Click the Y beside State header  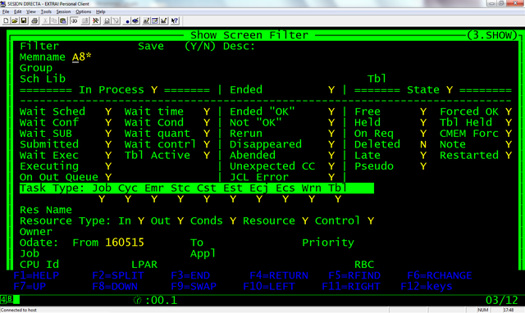[x=450, y=90]
